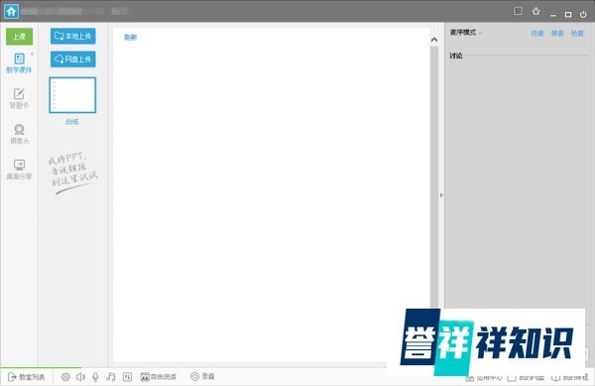This screenshot has width=595, height=386.
Task: Click the vertical scrollbar of the whiteboard
Action: pos(434,177)
